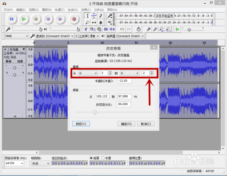The image size is (227, 176).
Task: Click the track pan slider knob
Action: tap(15, 75)
